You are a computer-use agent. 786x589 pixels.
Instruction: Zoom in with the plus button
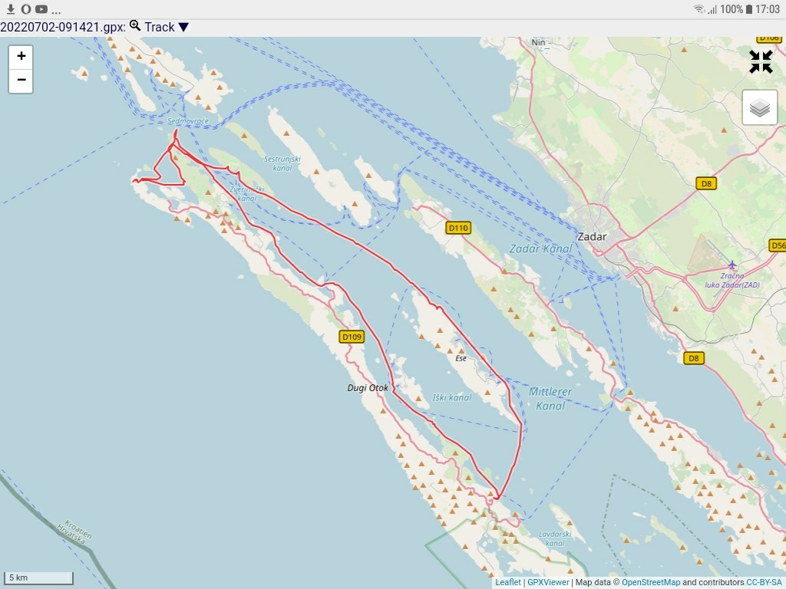click(x=21, y=56)
